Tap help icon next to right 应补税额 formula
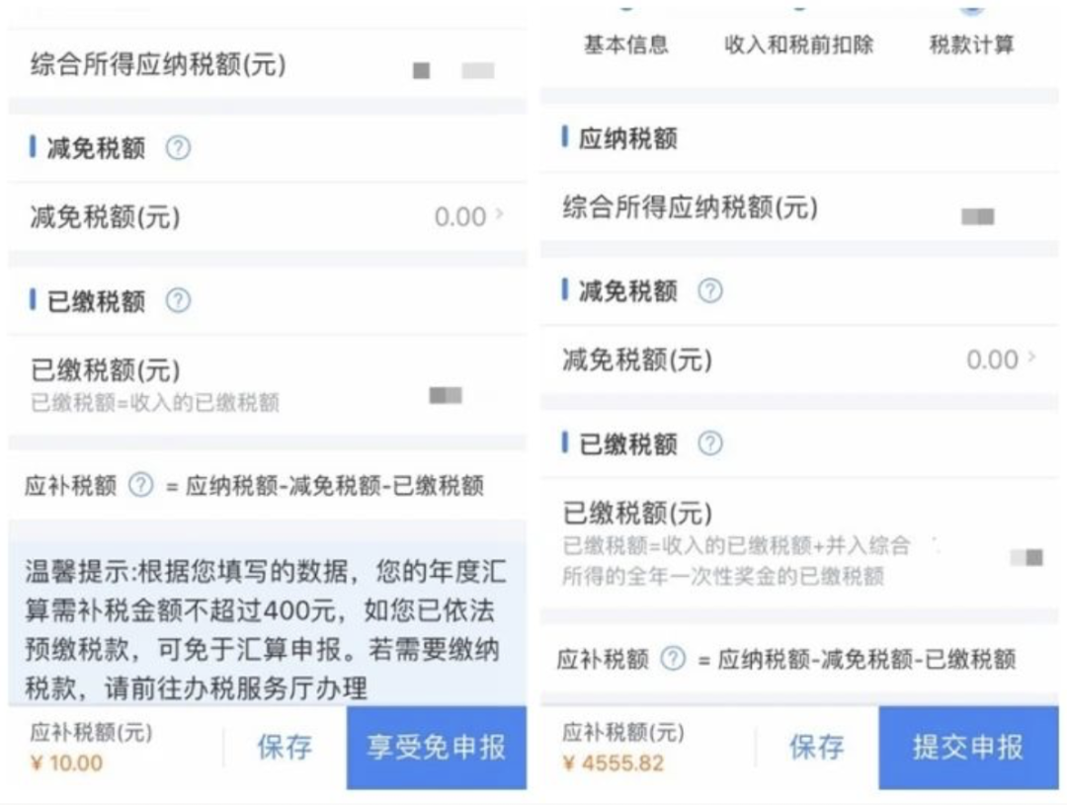Screen dimensions: 1067x805 [x=673, y=658]
